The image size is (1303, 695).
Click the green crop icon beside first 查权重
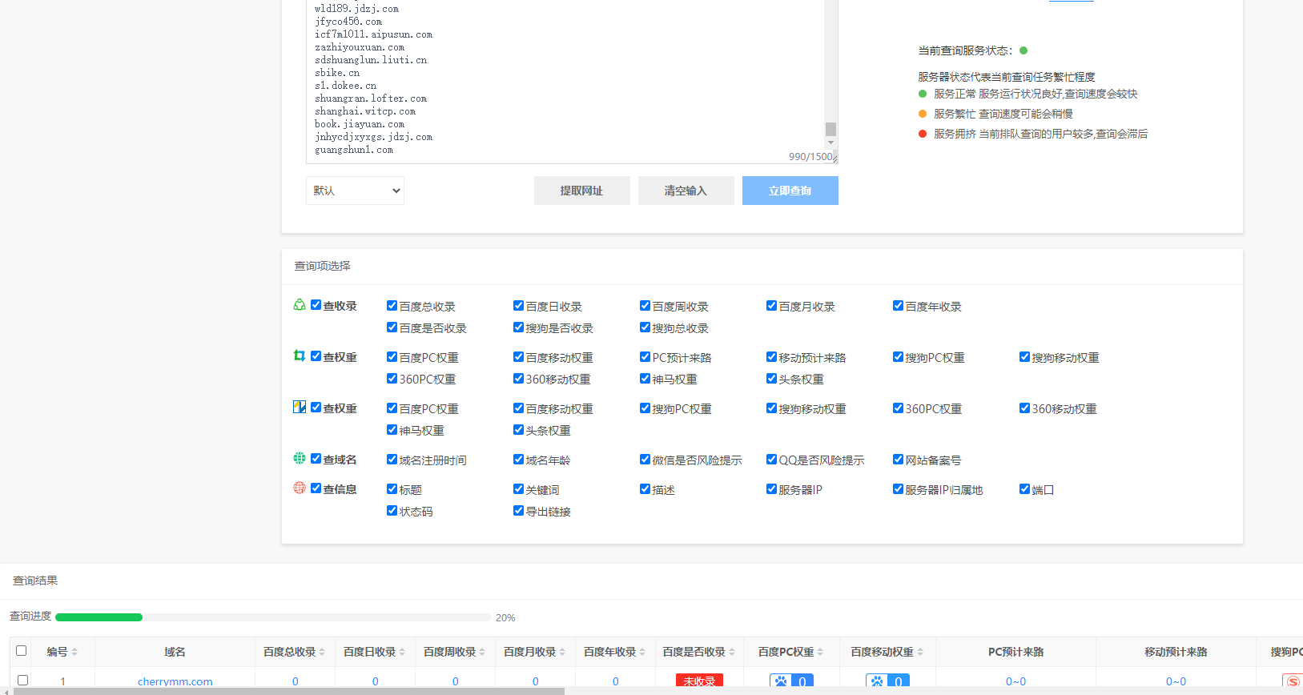tap(300, 356)
